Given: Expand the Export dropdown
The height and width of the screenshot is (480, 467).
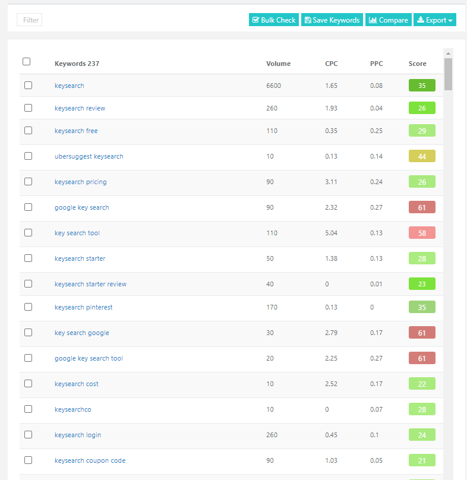Looking at the screenshot, I should click(x=434, y=20).
